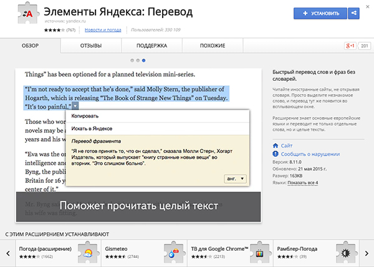Image resolution: width=374 pixels, height=267 pixels.
Task: Click the Gismeteo water drop icon
Action: coord(173,253)
